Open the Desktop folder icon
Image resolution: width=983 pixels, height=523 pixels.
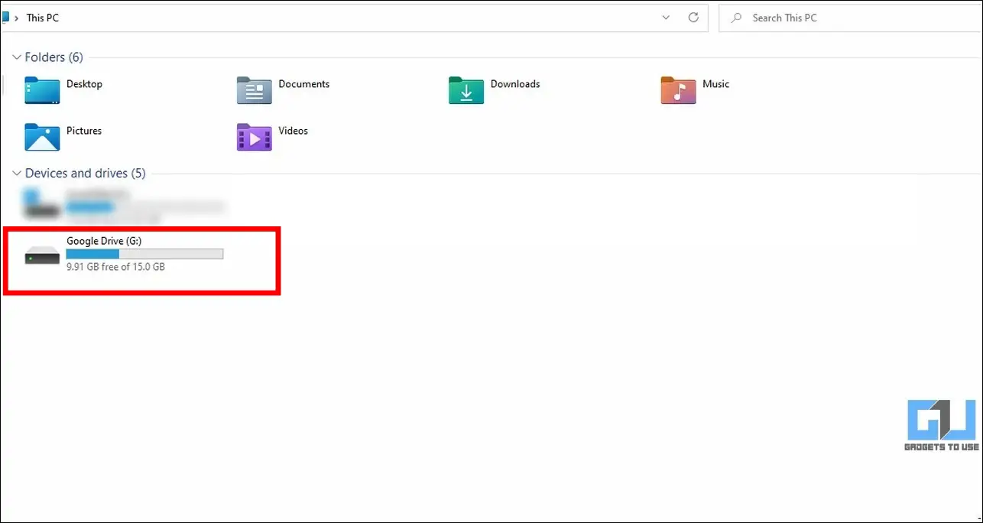coord(42,90)
